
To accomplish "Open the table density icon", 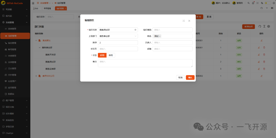I will pyautogui.click(x=264, y=26).
